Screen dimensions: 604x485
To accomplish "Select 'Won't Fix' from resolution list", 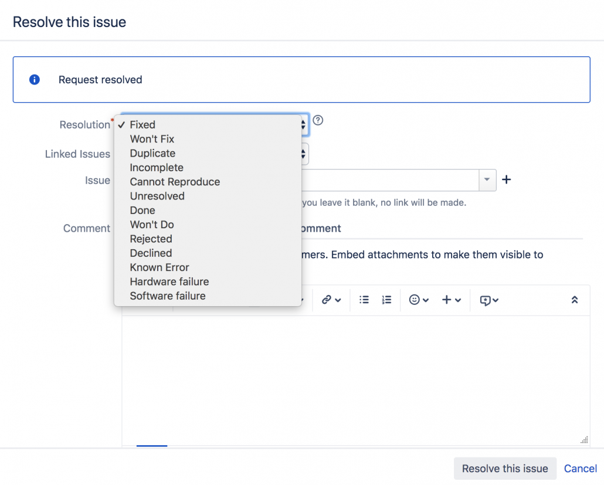I will click(x=152, y=139).
